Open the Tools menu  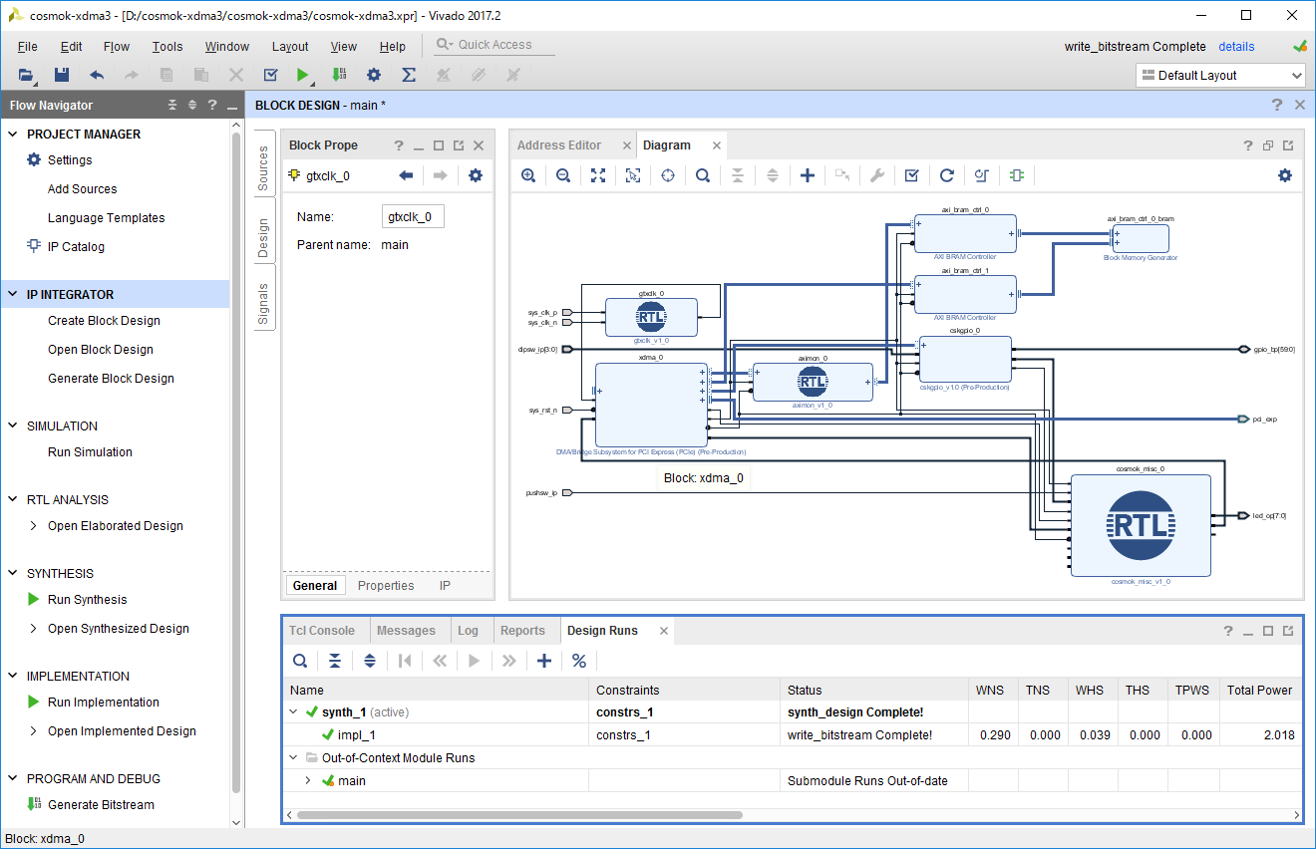coord(167,46)
